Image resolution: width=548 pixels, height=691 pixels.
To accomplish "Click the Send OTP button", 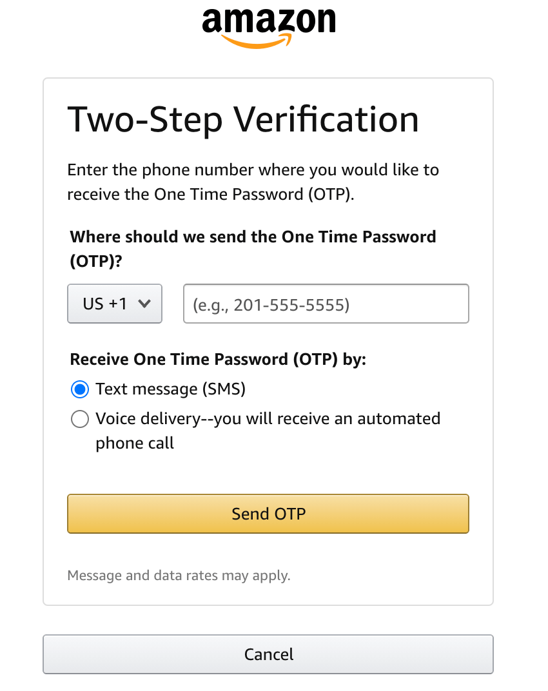I will click(268, 514).
